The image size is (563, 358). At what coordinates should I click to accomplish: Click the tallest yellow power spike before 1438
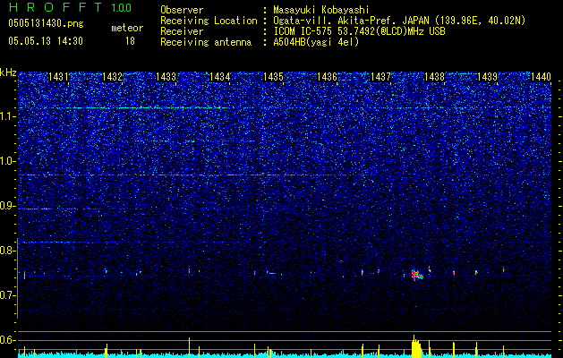click(414, 346)
